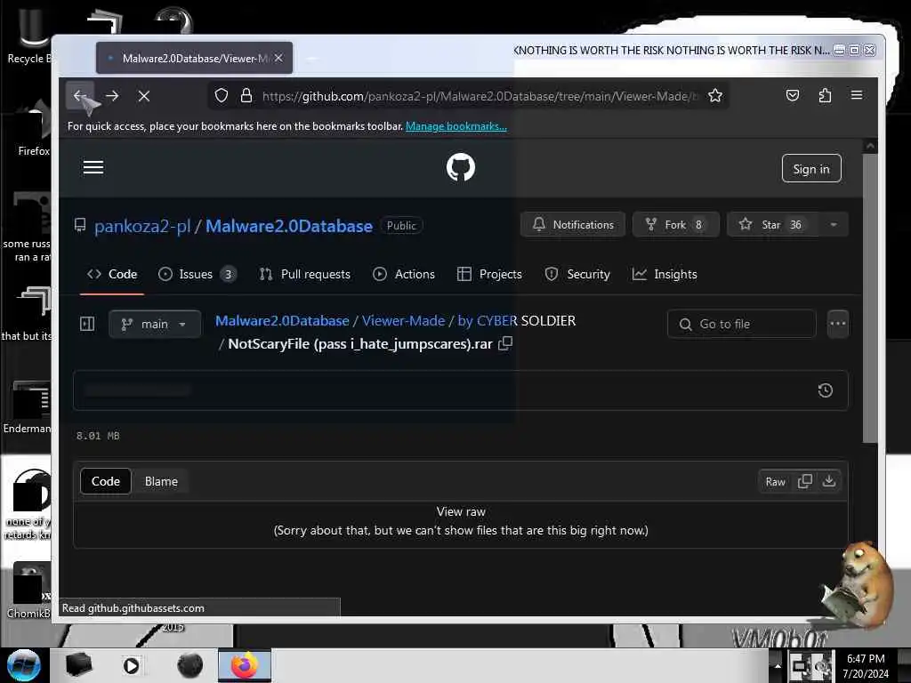Click the Sign in button
The image size is (911, 683).
pyautogui.click(x=811, y=168)
